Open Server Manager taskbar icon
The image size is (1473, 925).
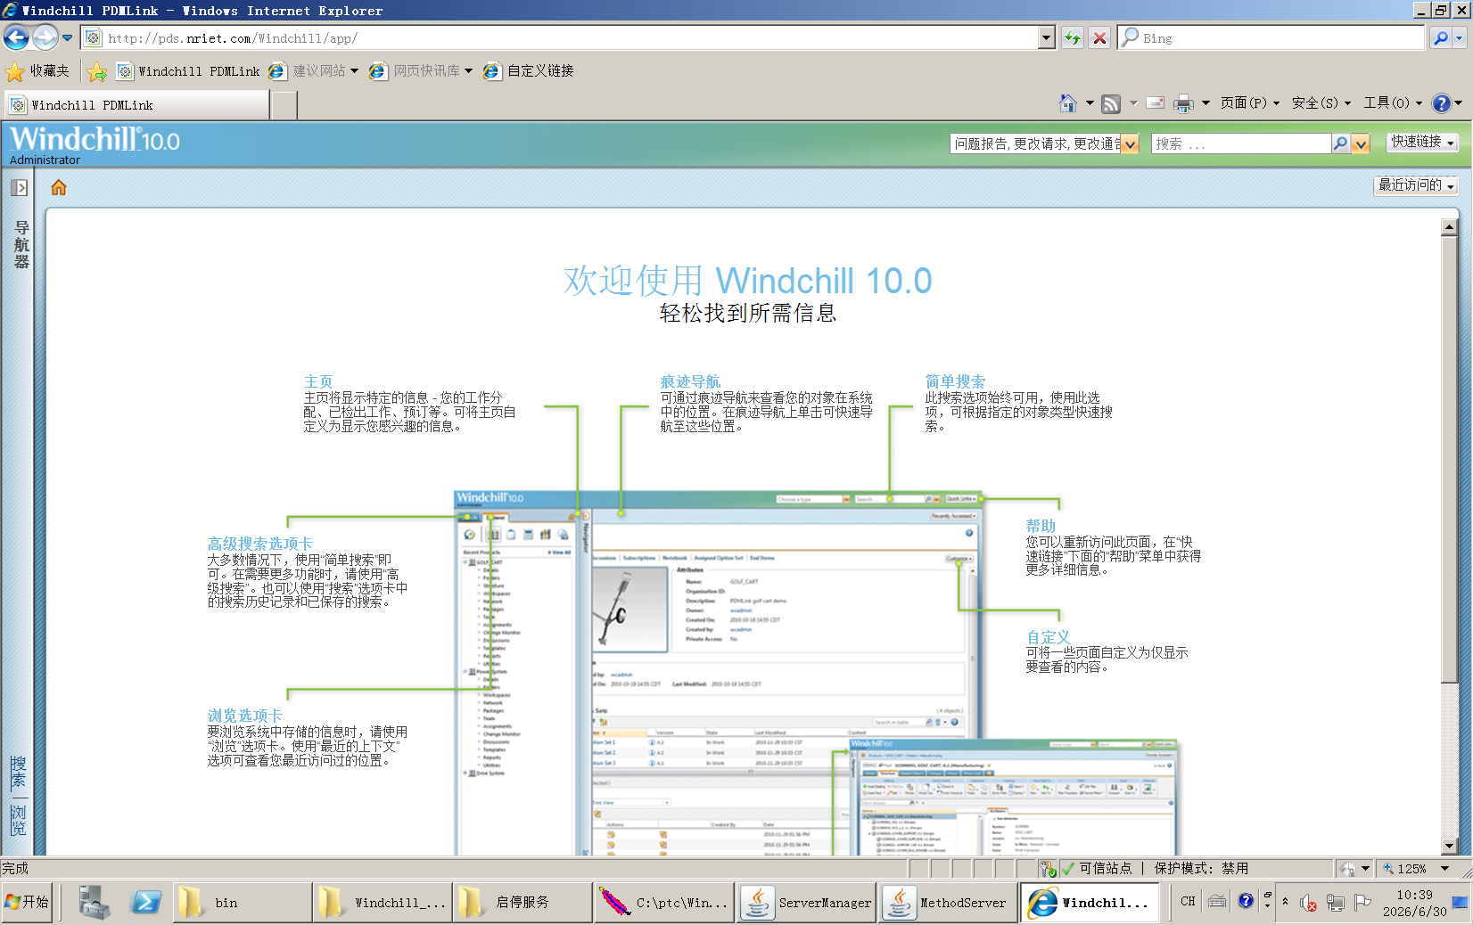click(93, 902)
